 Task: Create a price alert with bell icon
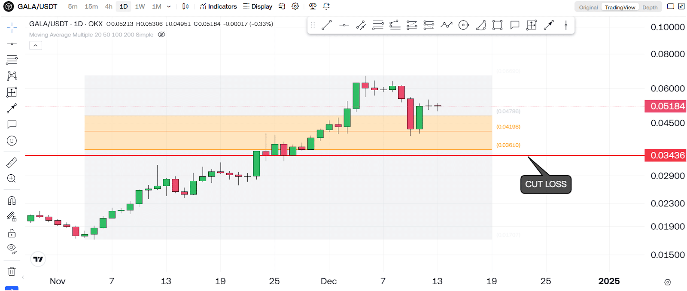click(326, 6)
